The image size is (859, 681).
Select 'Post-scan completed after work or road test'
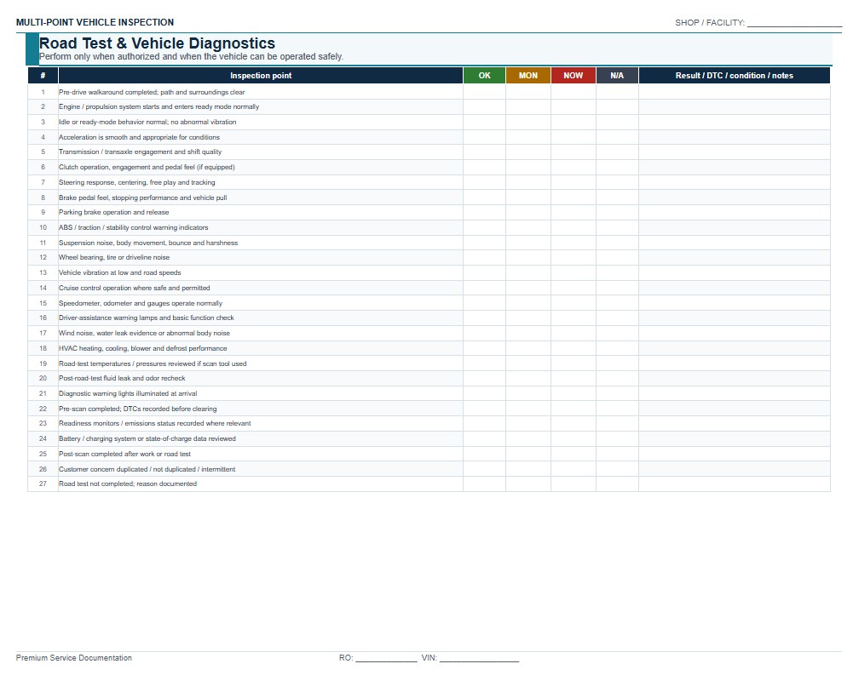click(125, 455)
